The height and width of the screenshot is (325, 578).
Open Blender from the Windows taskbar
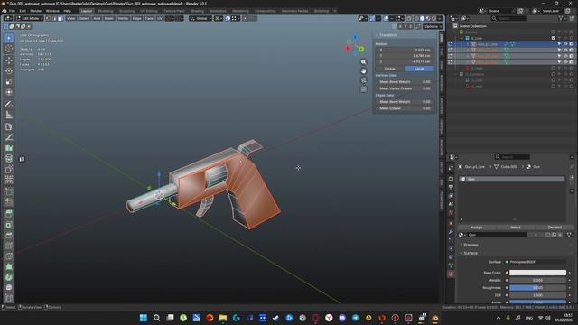(434, 318)
